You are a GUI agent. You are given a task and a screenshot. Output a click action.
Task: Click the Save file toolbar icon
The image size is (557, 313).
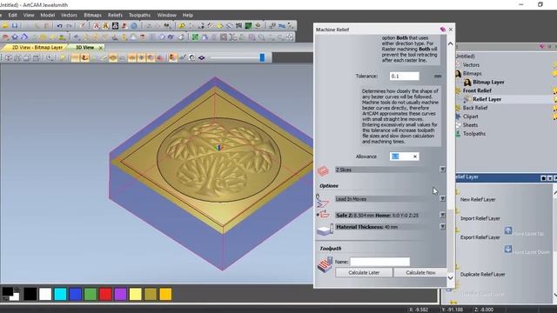pos(15,25)
